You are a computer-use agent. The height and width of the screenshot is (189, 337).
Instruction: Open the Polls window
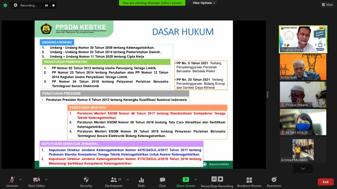141,182
